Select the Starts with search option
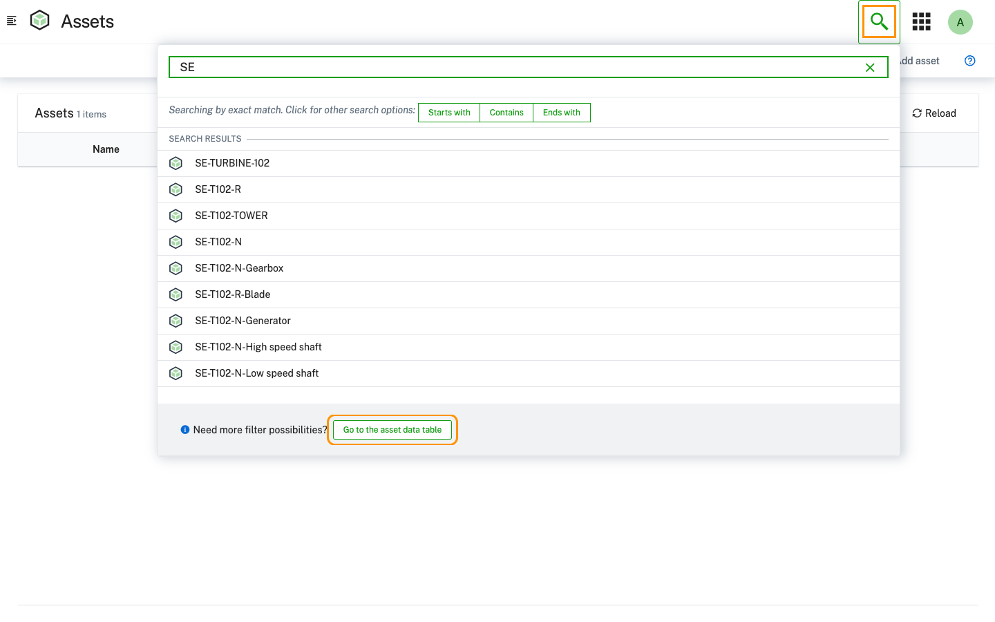The image size is (995, 622). tap(449, 113)
